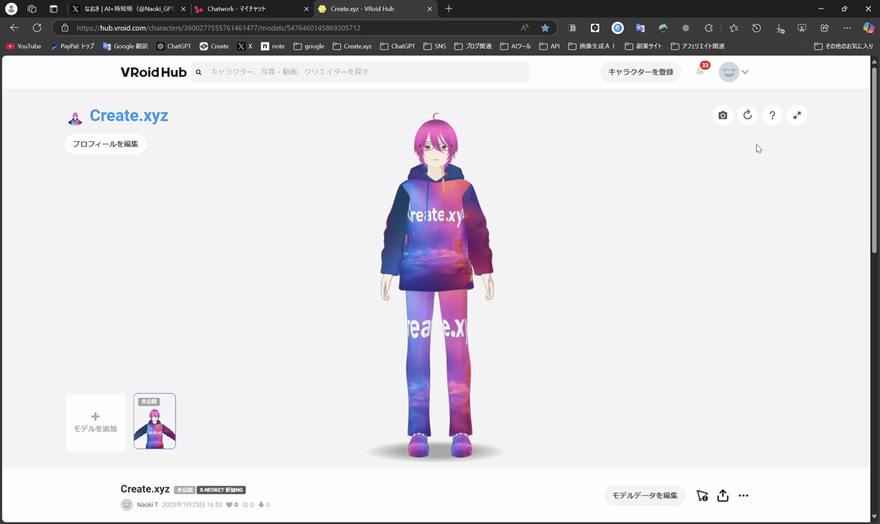This screenshot has width=880, height=524.
Task: Open the note bookmark
Action: (273, 46)
